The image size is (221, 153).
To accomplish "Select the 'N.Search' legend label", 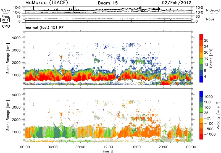I will coord(214,10).
